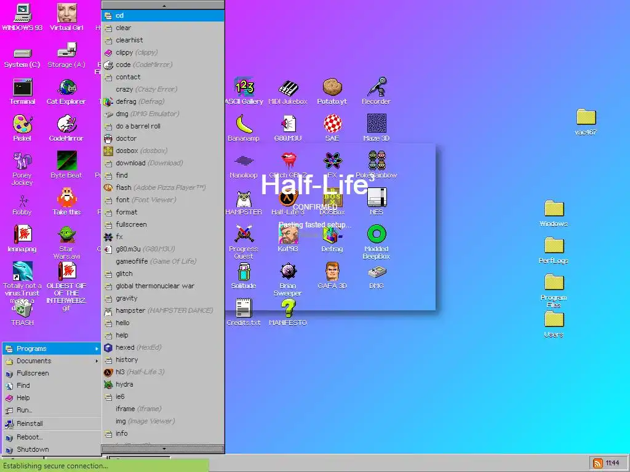
Task: Select Reinstall in the start menu
Action: click(52, 423)
